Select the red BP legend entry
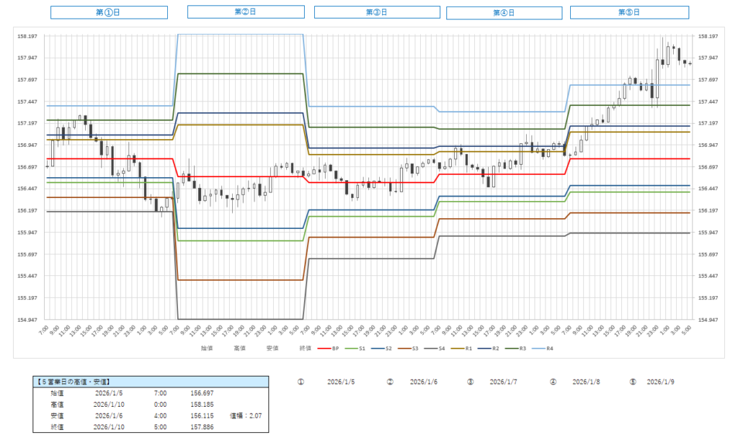Viewport: 738px width, 440px height. [330, 348]
